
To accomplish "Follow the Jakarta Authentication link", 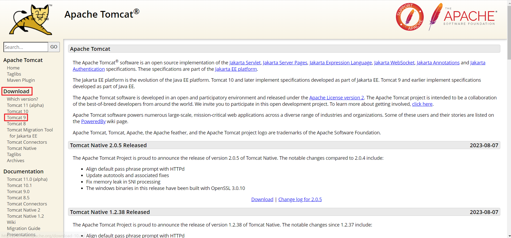I will click(x=89, y=69).
